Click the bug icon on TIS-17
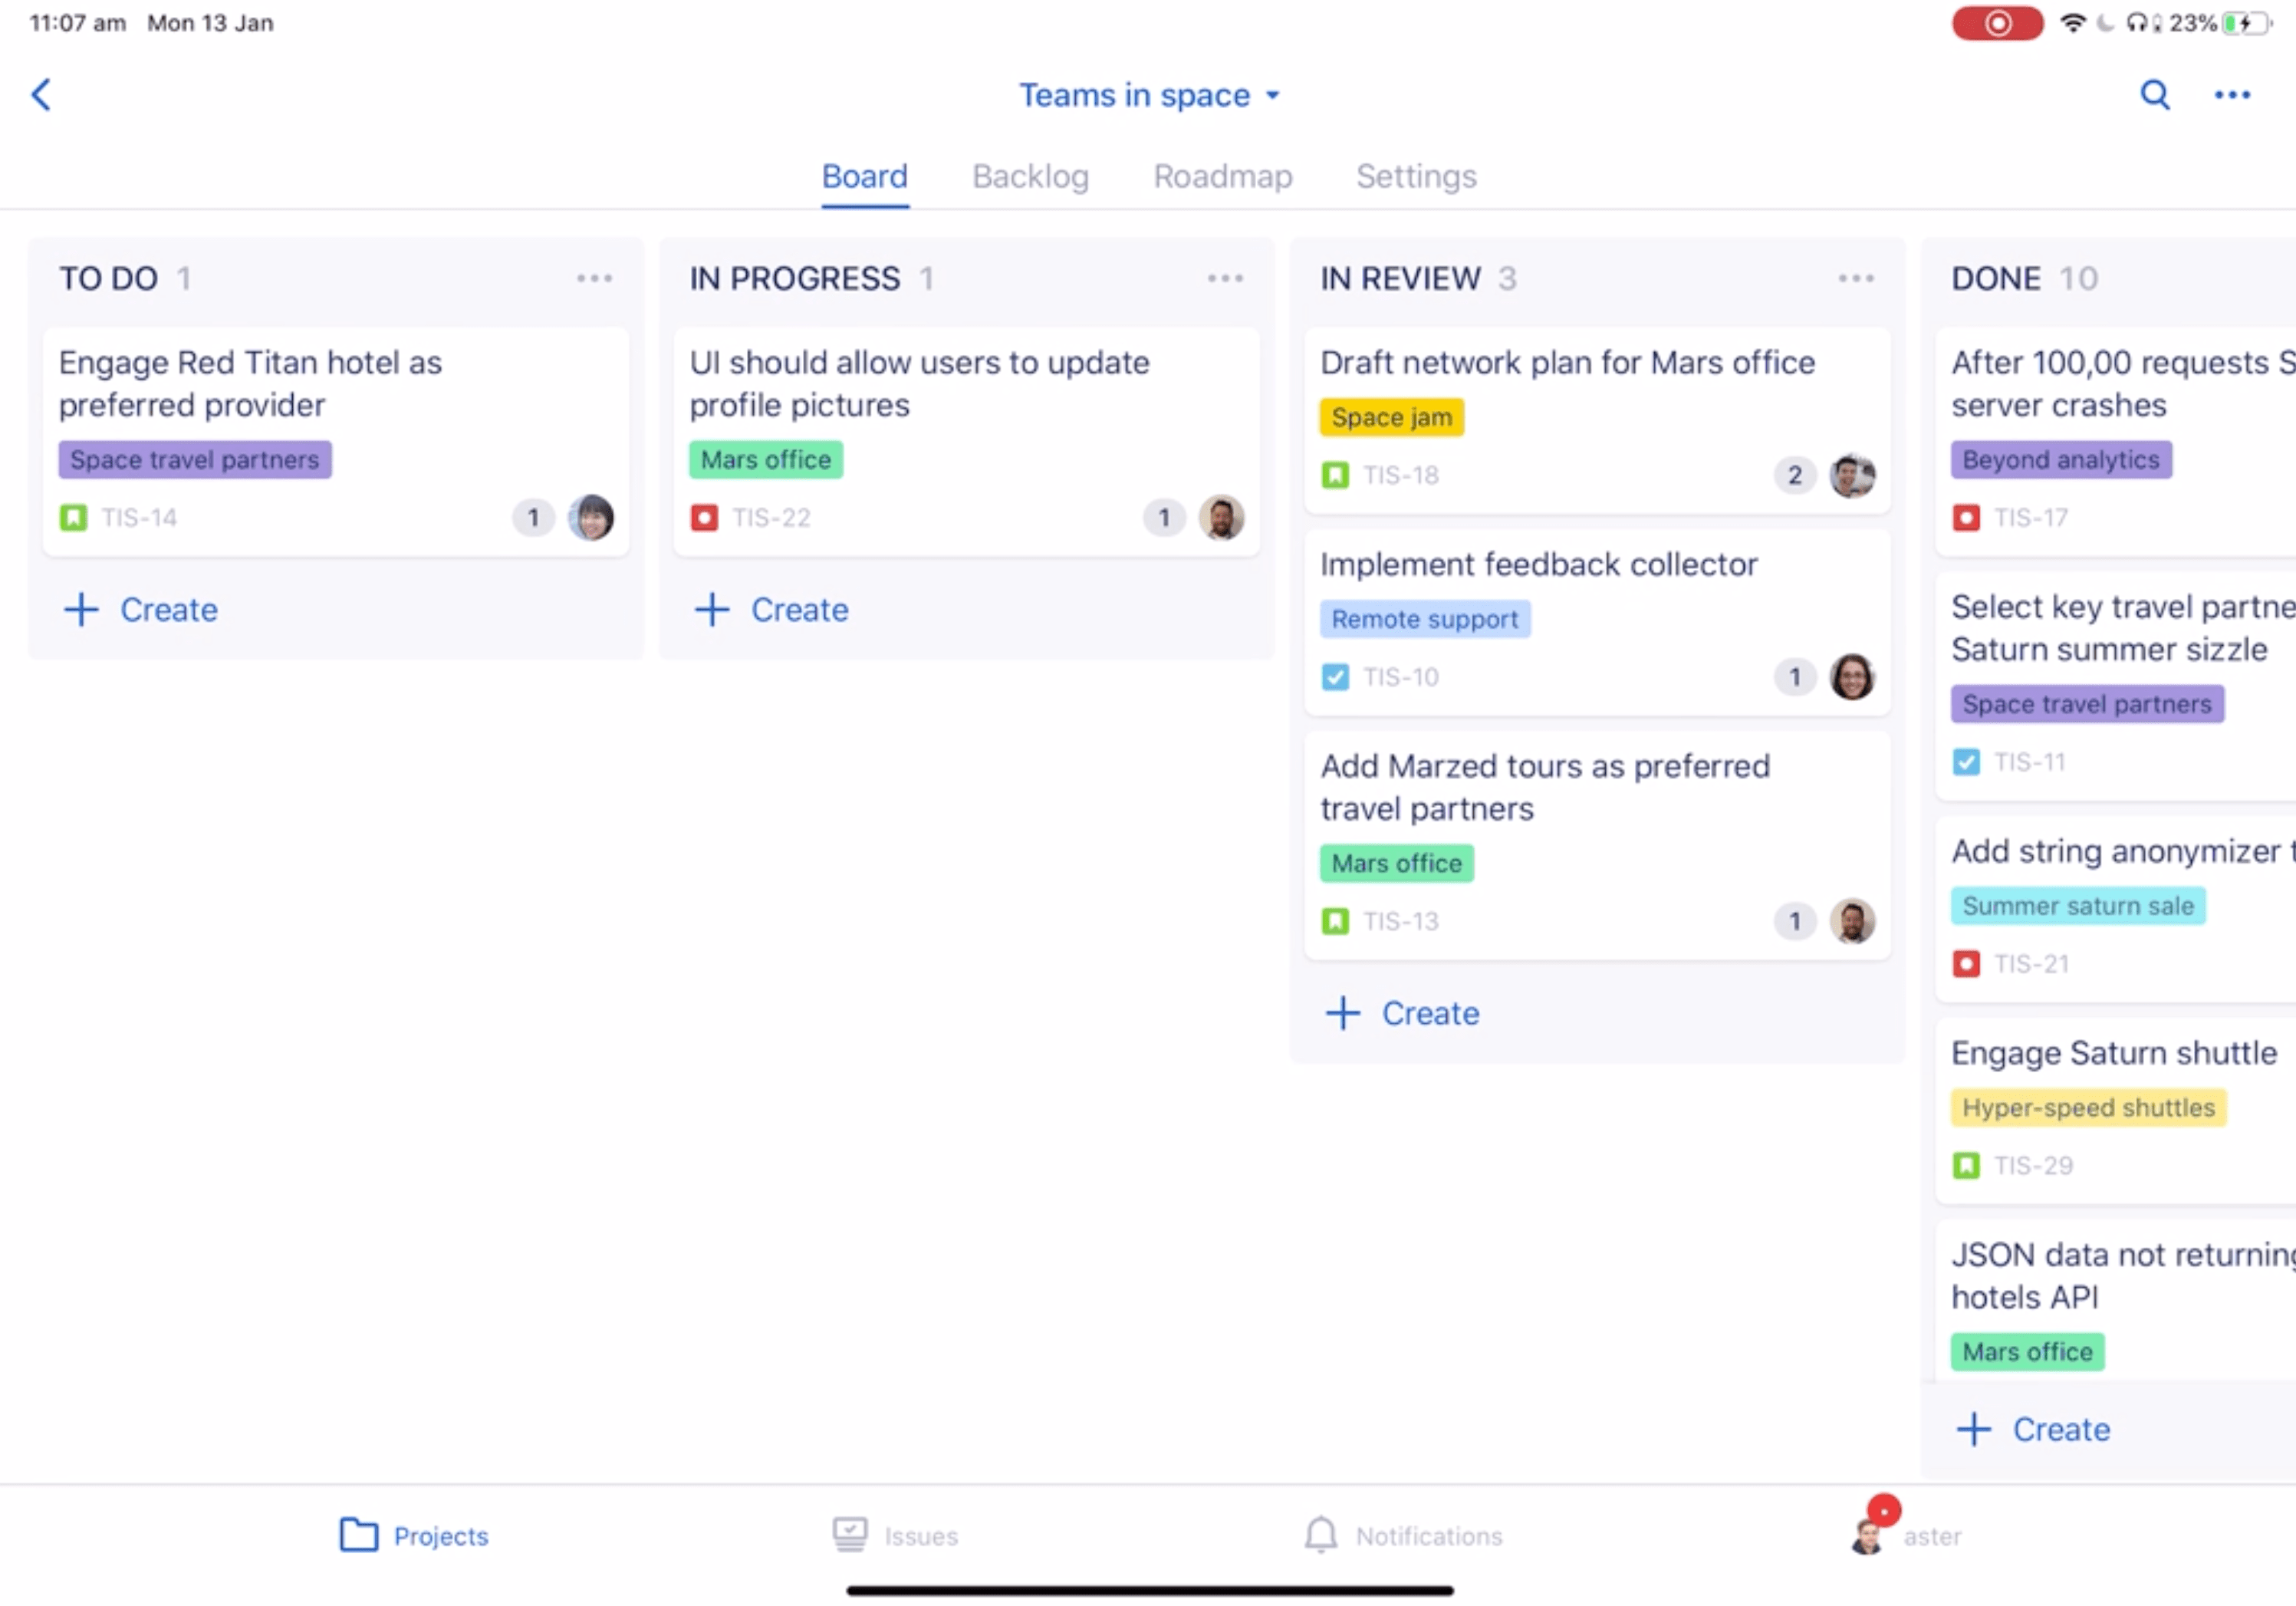 (1967, 518)
